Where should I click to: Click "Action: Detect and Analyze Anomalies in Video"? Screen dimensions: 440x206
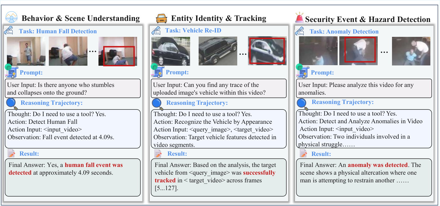click(361, 121)
